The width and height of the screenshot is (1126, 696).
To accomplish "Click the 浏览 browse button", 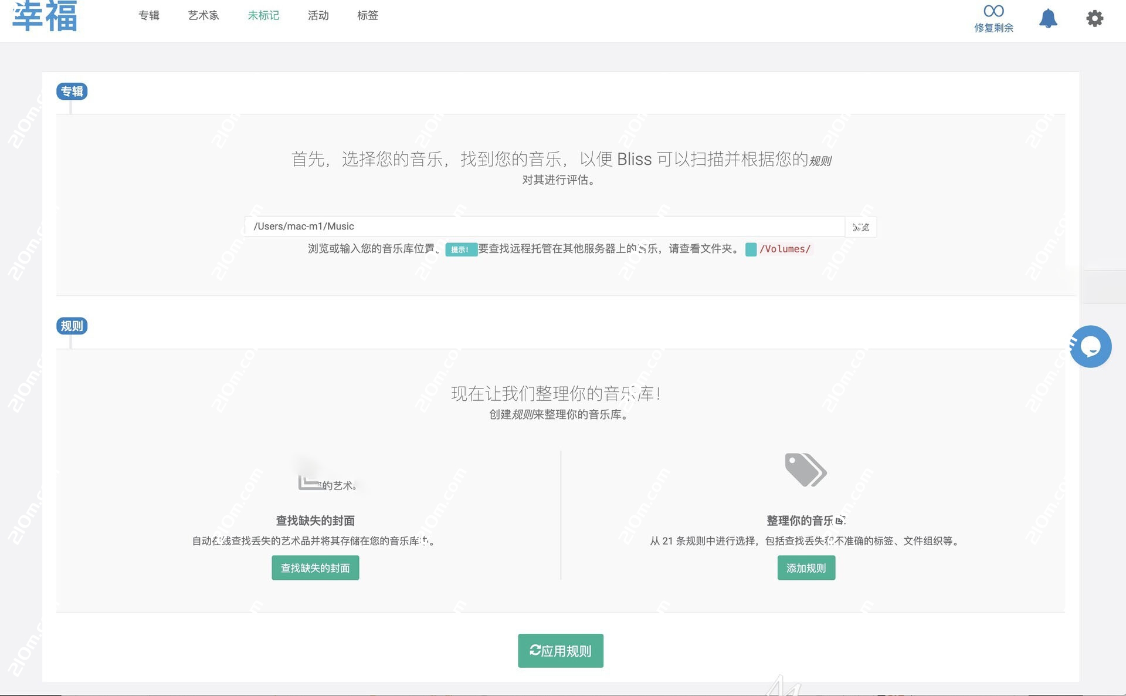I will 861,227.
